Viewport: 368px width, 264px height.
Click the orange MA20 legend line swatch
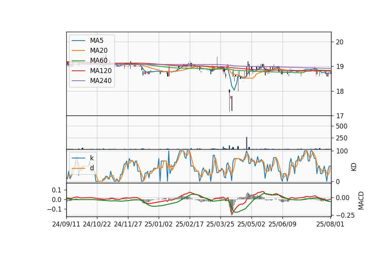pyautogui.click(x=78, y=51)
